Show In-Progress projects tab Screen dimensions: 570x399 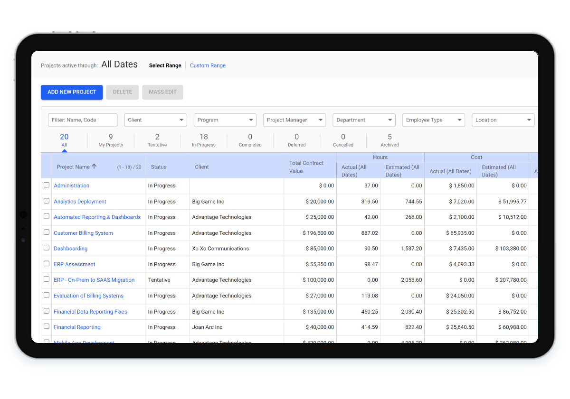pos(204,140)
